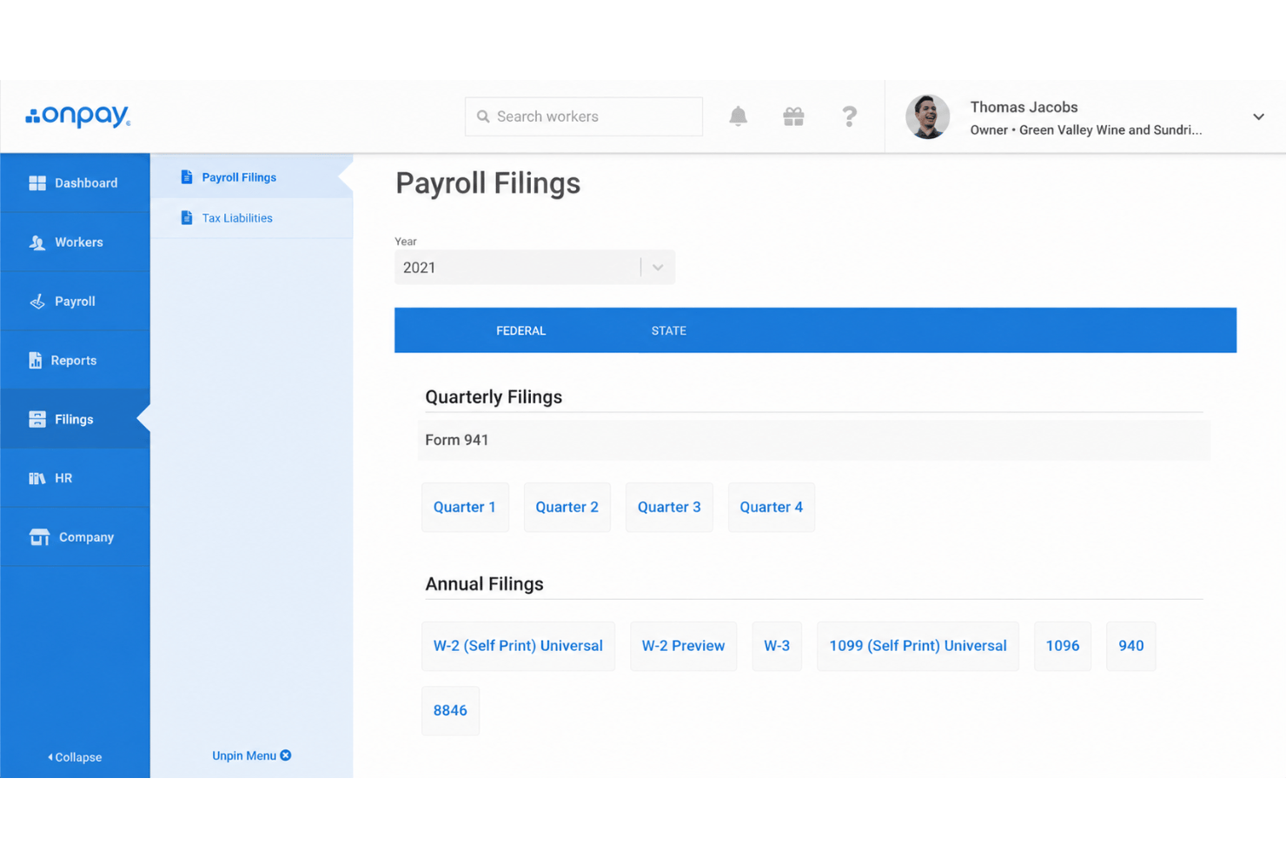
Task: Open the Reports section
Action: pos(75,360)
